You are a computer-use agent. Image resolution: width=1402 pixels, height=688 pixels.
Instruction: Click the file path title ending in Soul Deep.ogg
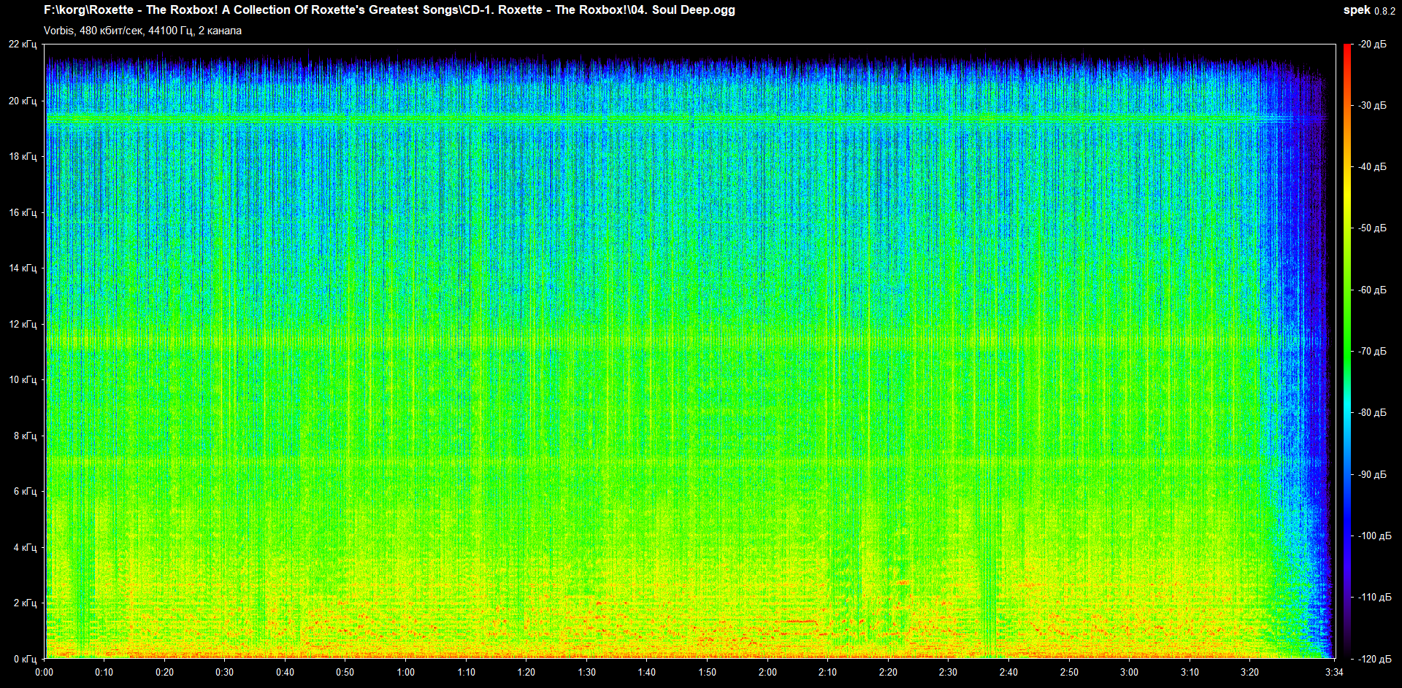click(389, 10)
